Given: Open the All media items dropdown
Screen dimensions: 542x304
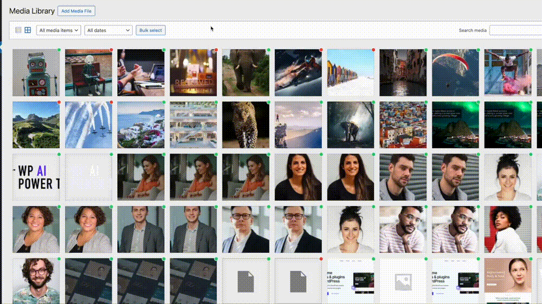Looking at the screenshot, I should click(59, 30).
